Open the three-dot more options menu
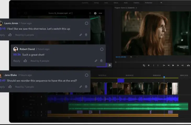191x125 pixels. coord(100,13)
